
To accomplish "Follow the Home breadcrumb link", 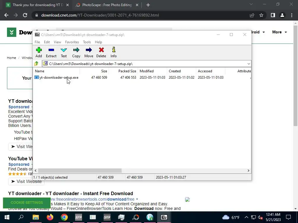I will [11, 58].
